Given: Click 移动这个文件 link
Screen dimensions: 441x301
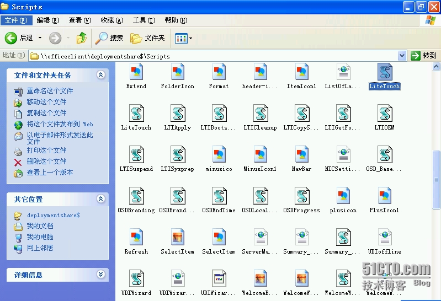Looking at the screenshot, I should 47,102.
